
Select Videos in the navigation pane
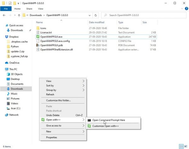pyautogui.click(x=14, y=104)
